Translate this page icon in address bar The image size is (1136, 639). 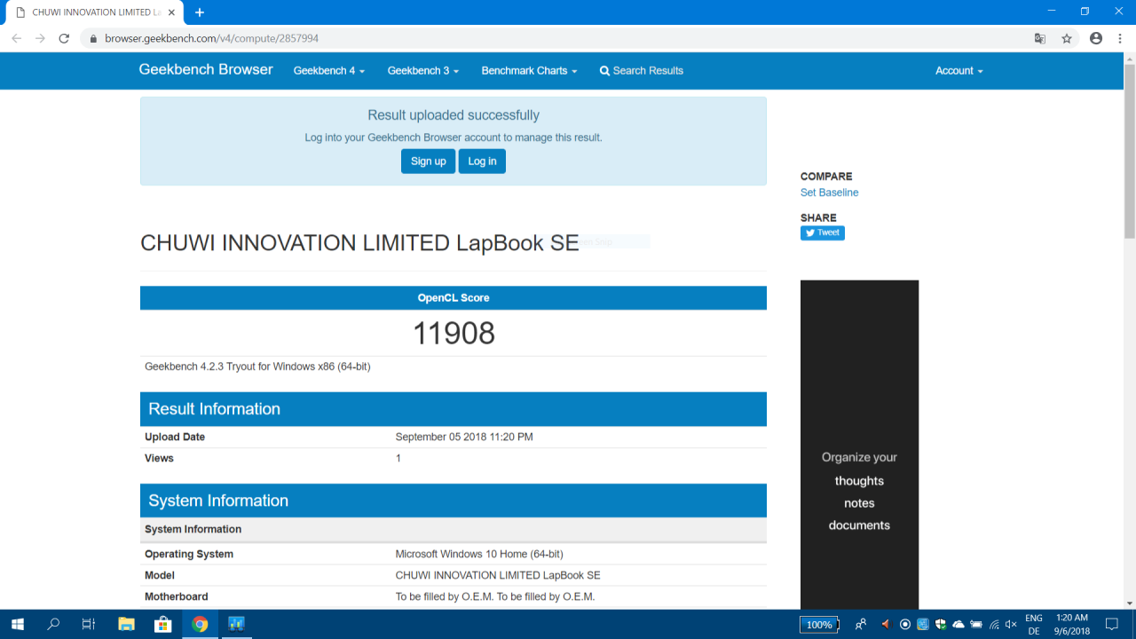click(1040, 38)
